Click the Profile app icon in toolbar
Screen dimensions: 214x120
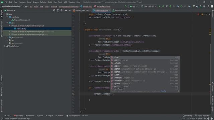click(x=178, y=6)
